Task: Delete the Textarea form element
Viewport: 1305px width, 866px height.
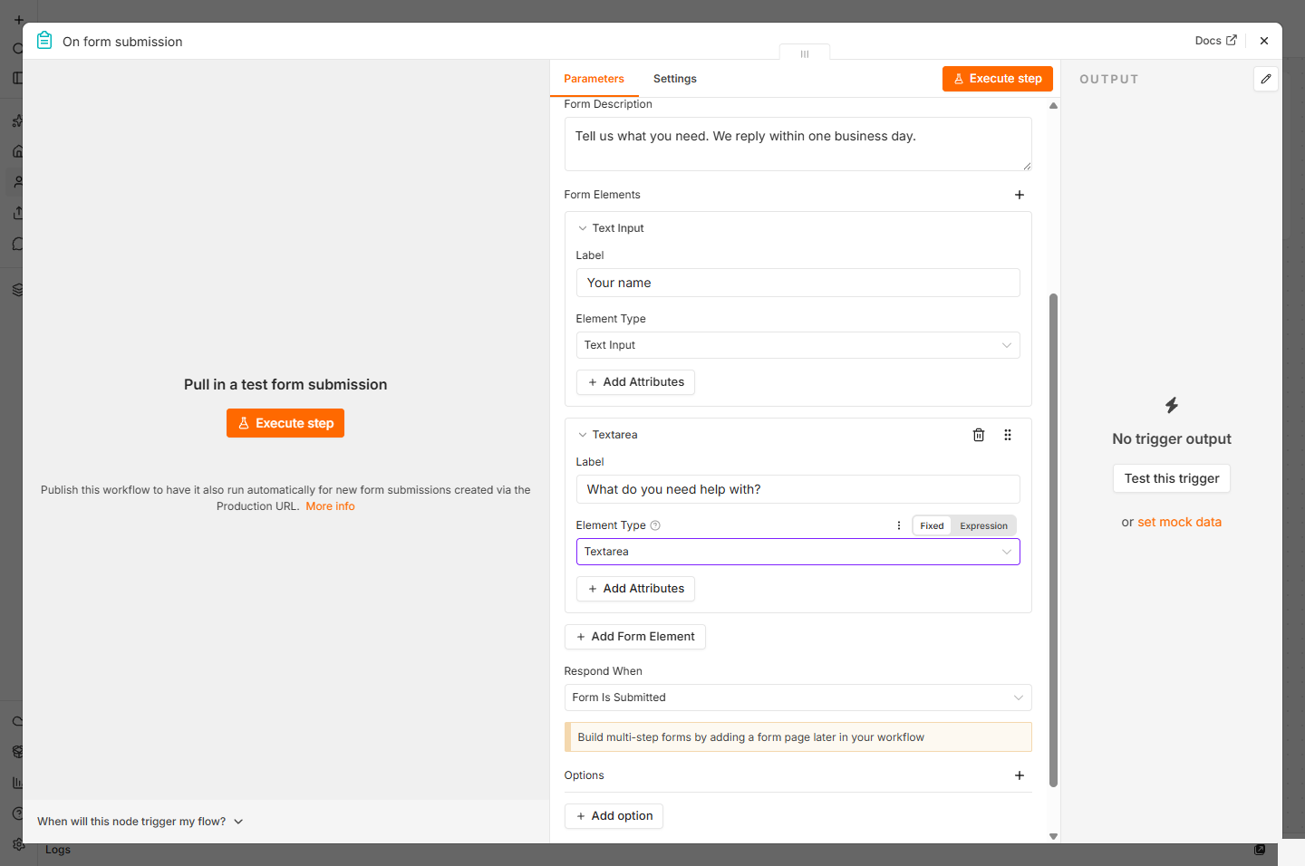Action: click(x=979, y=435)
